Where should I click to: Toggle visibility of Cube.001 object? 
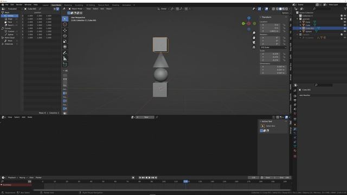345,28
